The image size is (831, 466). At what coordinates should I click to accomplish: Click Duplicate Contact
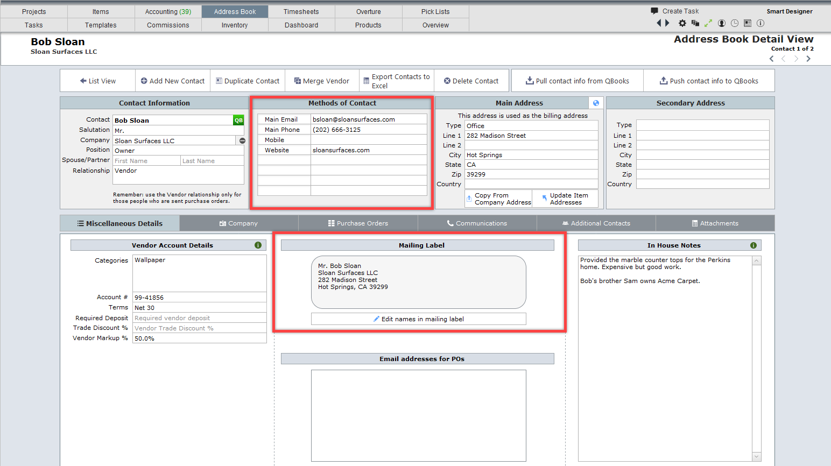248,81
